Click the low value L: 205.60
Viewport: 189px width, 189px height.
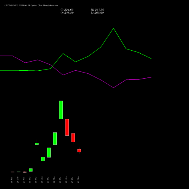[97, 13]
